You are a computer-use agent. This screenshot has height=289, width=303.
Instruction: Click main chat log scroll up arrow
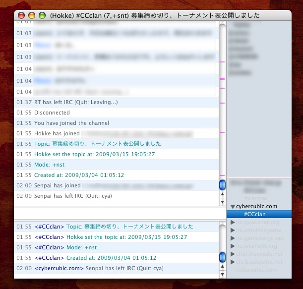222,194
